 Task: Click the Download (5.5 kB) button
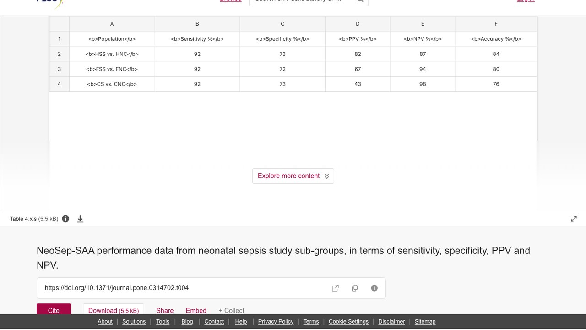click(114, 309)
